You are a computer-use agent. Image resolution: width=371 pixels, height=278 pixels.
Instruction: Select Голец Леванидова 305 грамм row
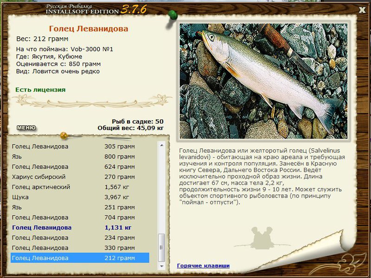pyautogui.click(x=80, y=146)
